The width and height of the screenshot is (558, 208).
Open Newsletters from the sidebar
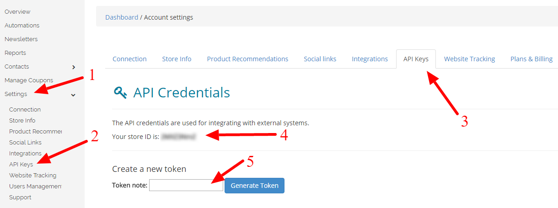tap(21, 39)
